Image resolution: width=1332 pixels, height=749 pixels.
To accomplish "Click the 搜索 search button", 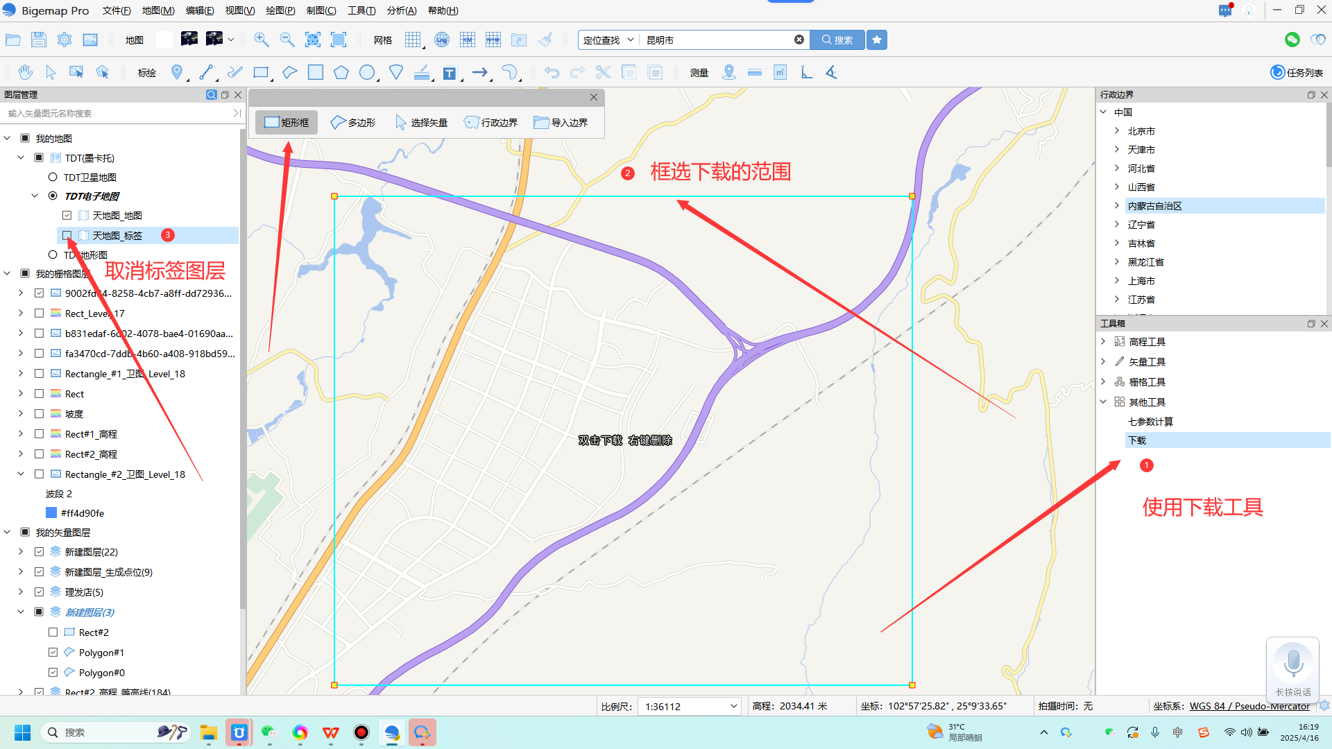I will pyautogui.click(x=837, y=40).
